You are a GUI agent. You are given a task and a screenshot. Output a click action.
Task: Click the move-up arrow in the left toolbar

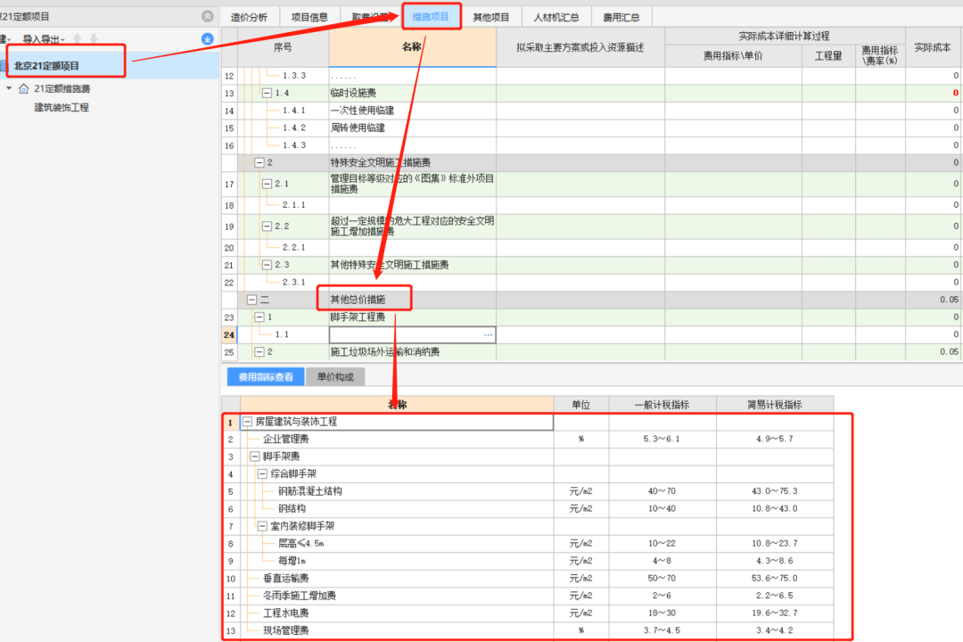pyautogui.click(x=77, y=39)
